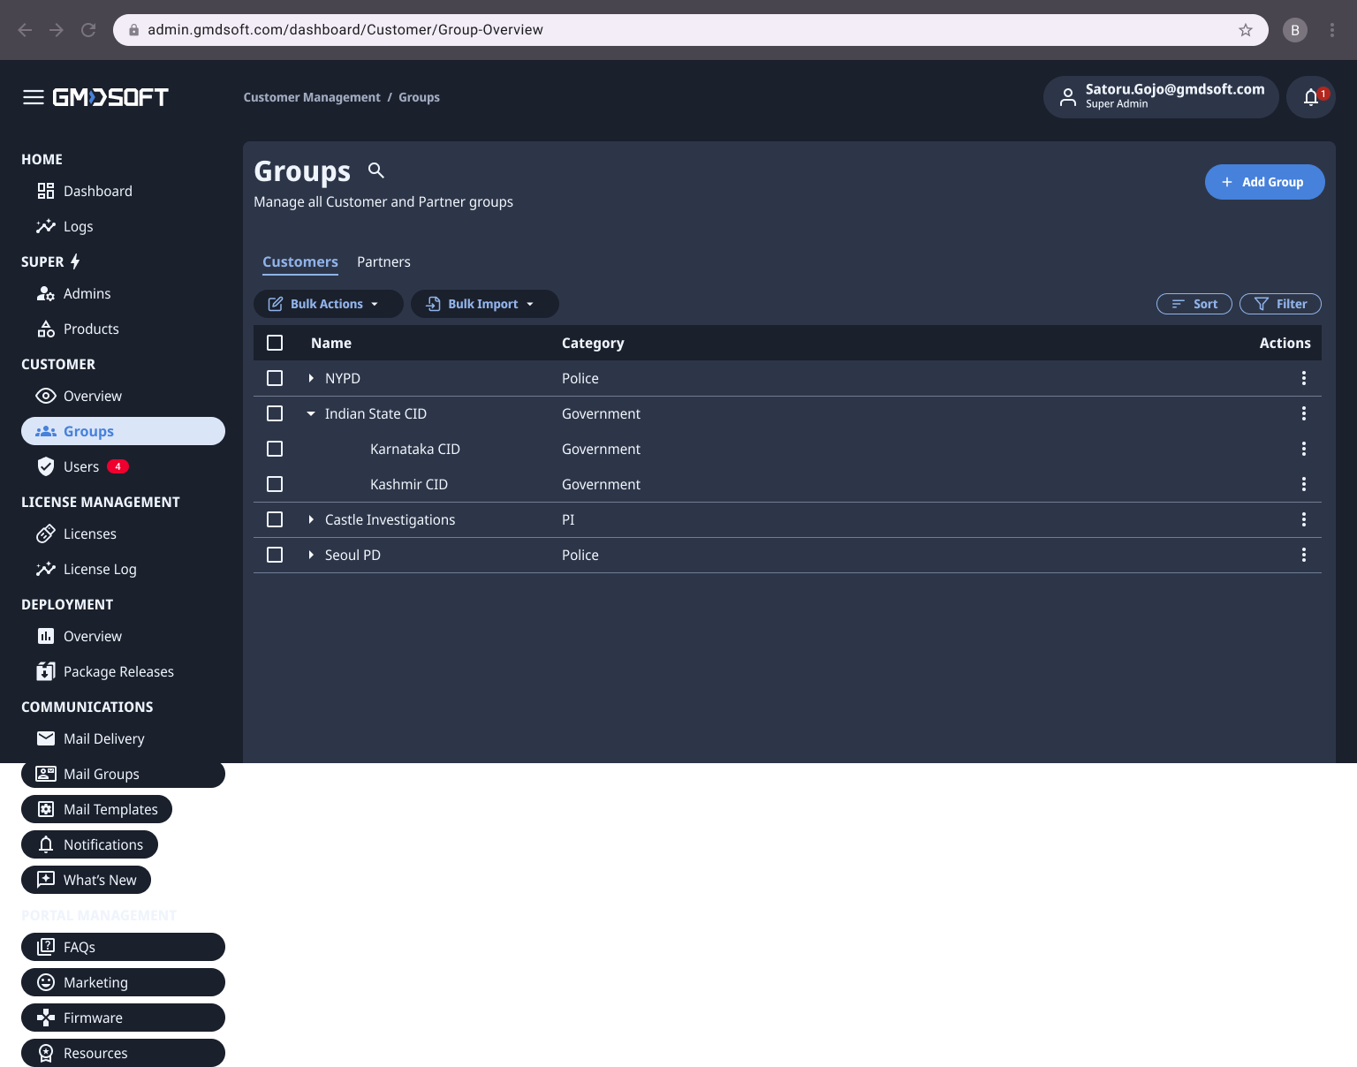Open the search icon beside Groups title
This screenshot has height=1067, width=1357.
tap(376, 170)
